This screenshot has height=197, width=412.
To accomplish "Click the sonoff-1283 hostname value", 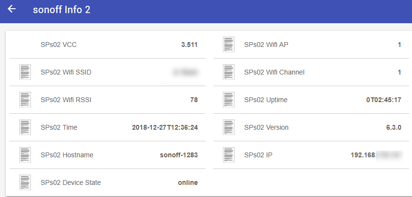I will click(x=178, y=155).
